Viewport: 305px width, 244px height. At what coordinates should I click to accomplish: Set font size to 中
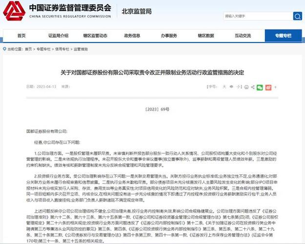click(x=231, y=87)
